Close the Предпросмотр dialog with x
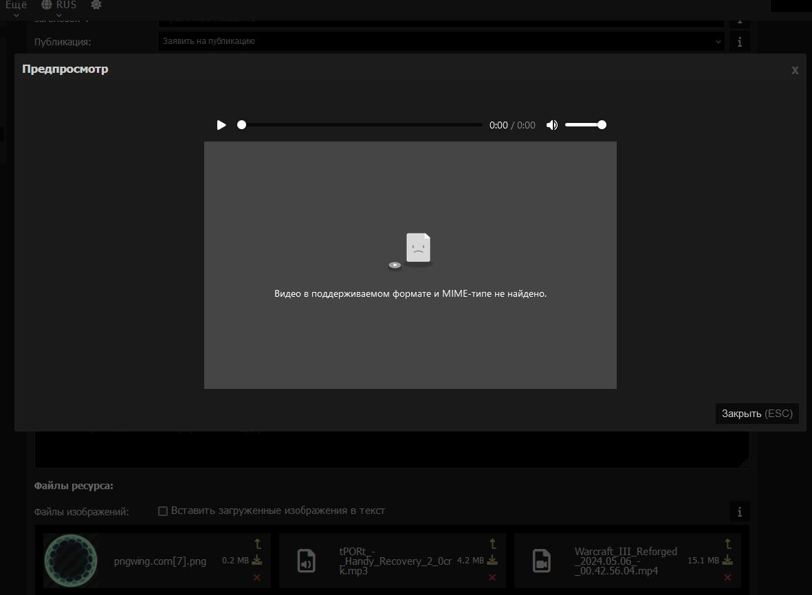Image resolution: width=812 pixels, height=595 pixels. click(795, 70)
